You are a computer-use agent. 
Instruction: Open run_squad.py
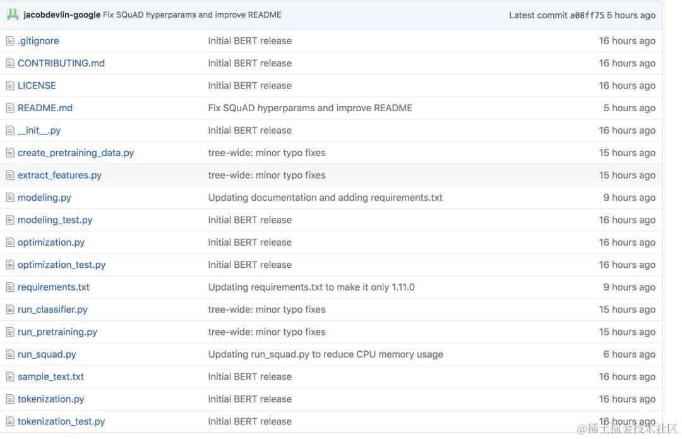coord(47,354)
